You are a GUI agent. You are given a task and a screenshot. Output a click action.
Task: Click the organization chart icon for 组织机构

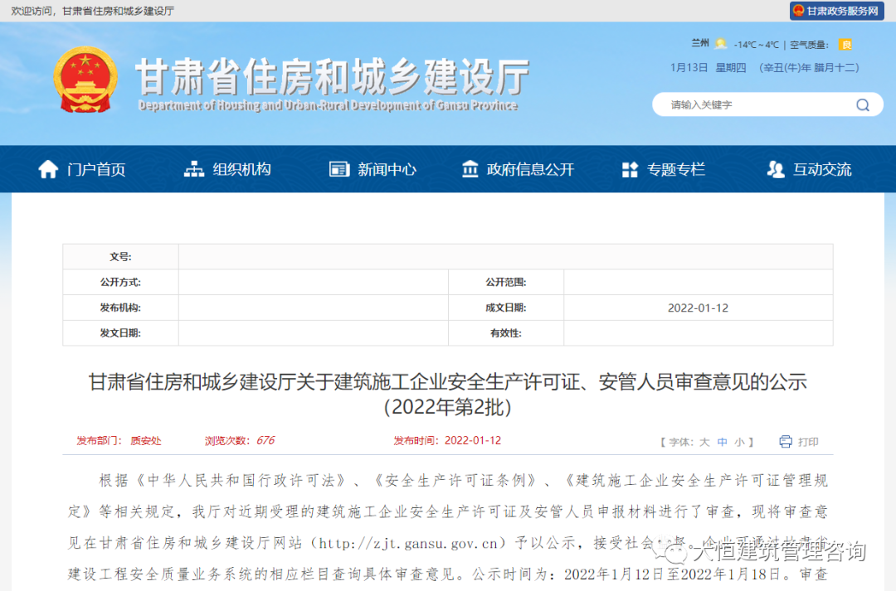193,169
